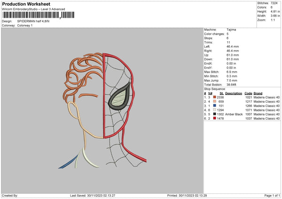
Task: Click the Code column header
Action: coord(248,93)
